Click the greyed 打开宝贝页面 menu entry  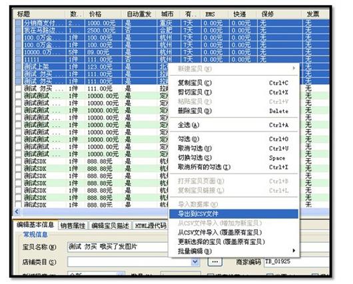pyautogui.click(x=234, y=181)
